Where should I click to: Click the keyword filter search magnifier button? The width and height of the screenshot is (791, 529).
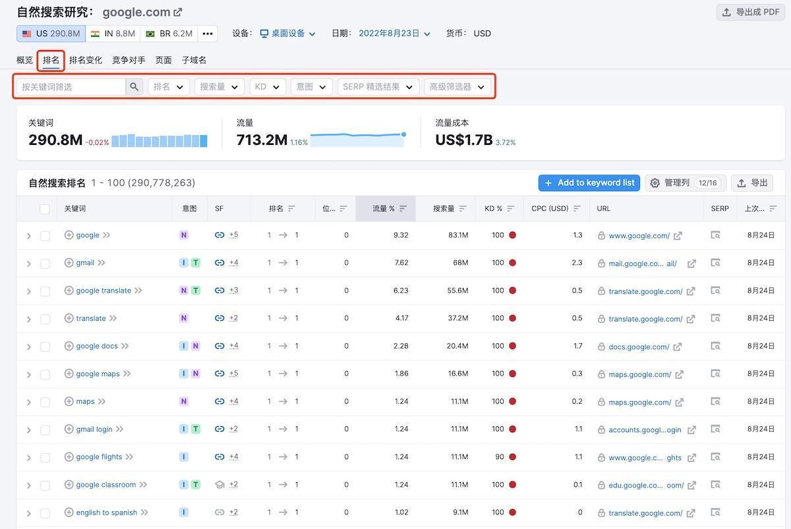[134, 87]
